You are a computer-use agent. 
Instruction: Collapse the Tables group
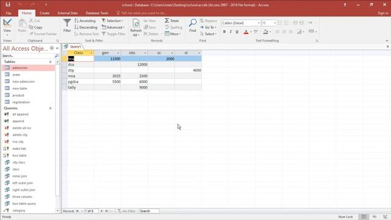click(x=50, y=62)
